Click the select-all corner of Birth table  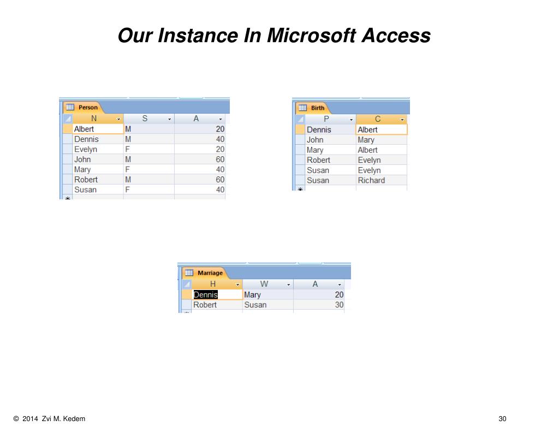tap(301, 119)
